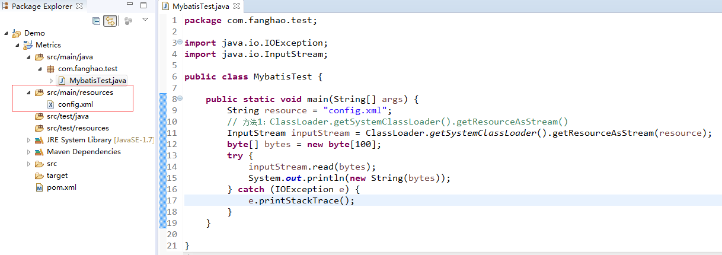Screen dimensions: 722x255
Task: Click the src folder icon
Action: (x=39, y=164)
